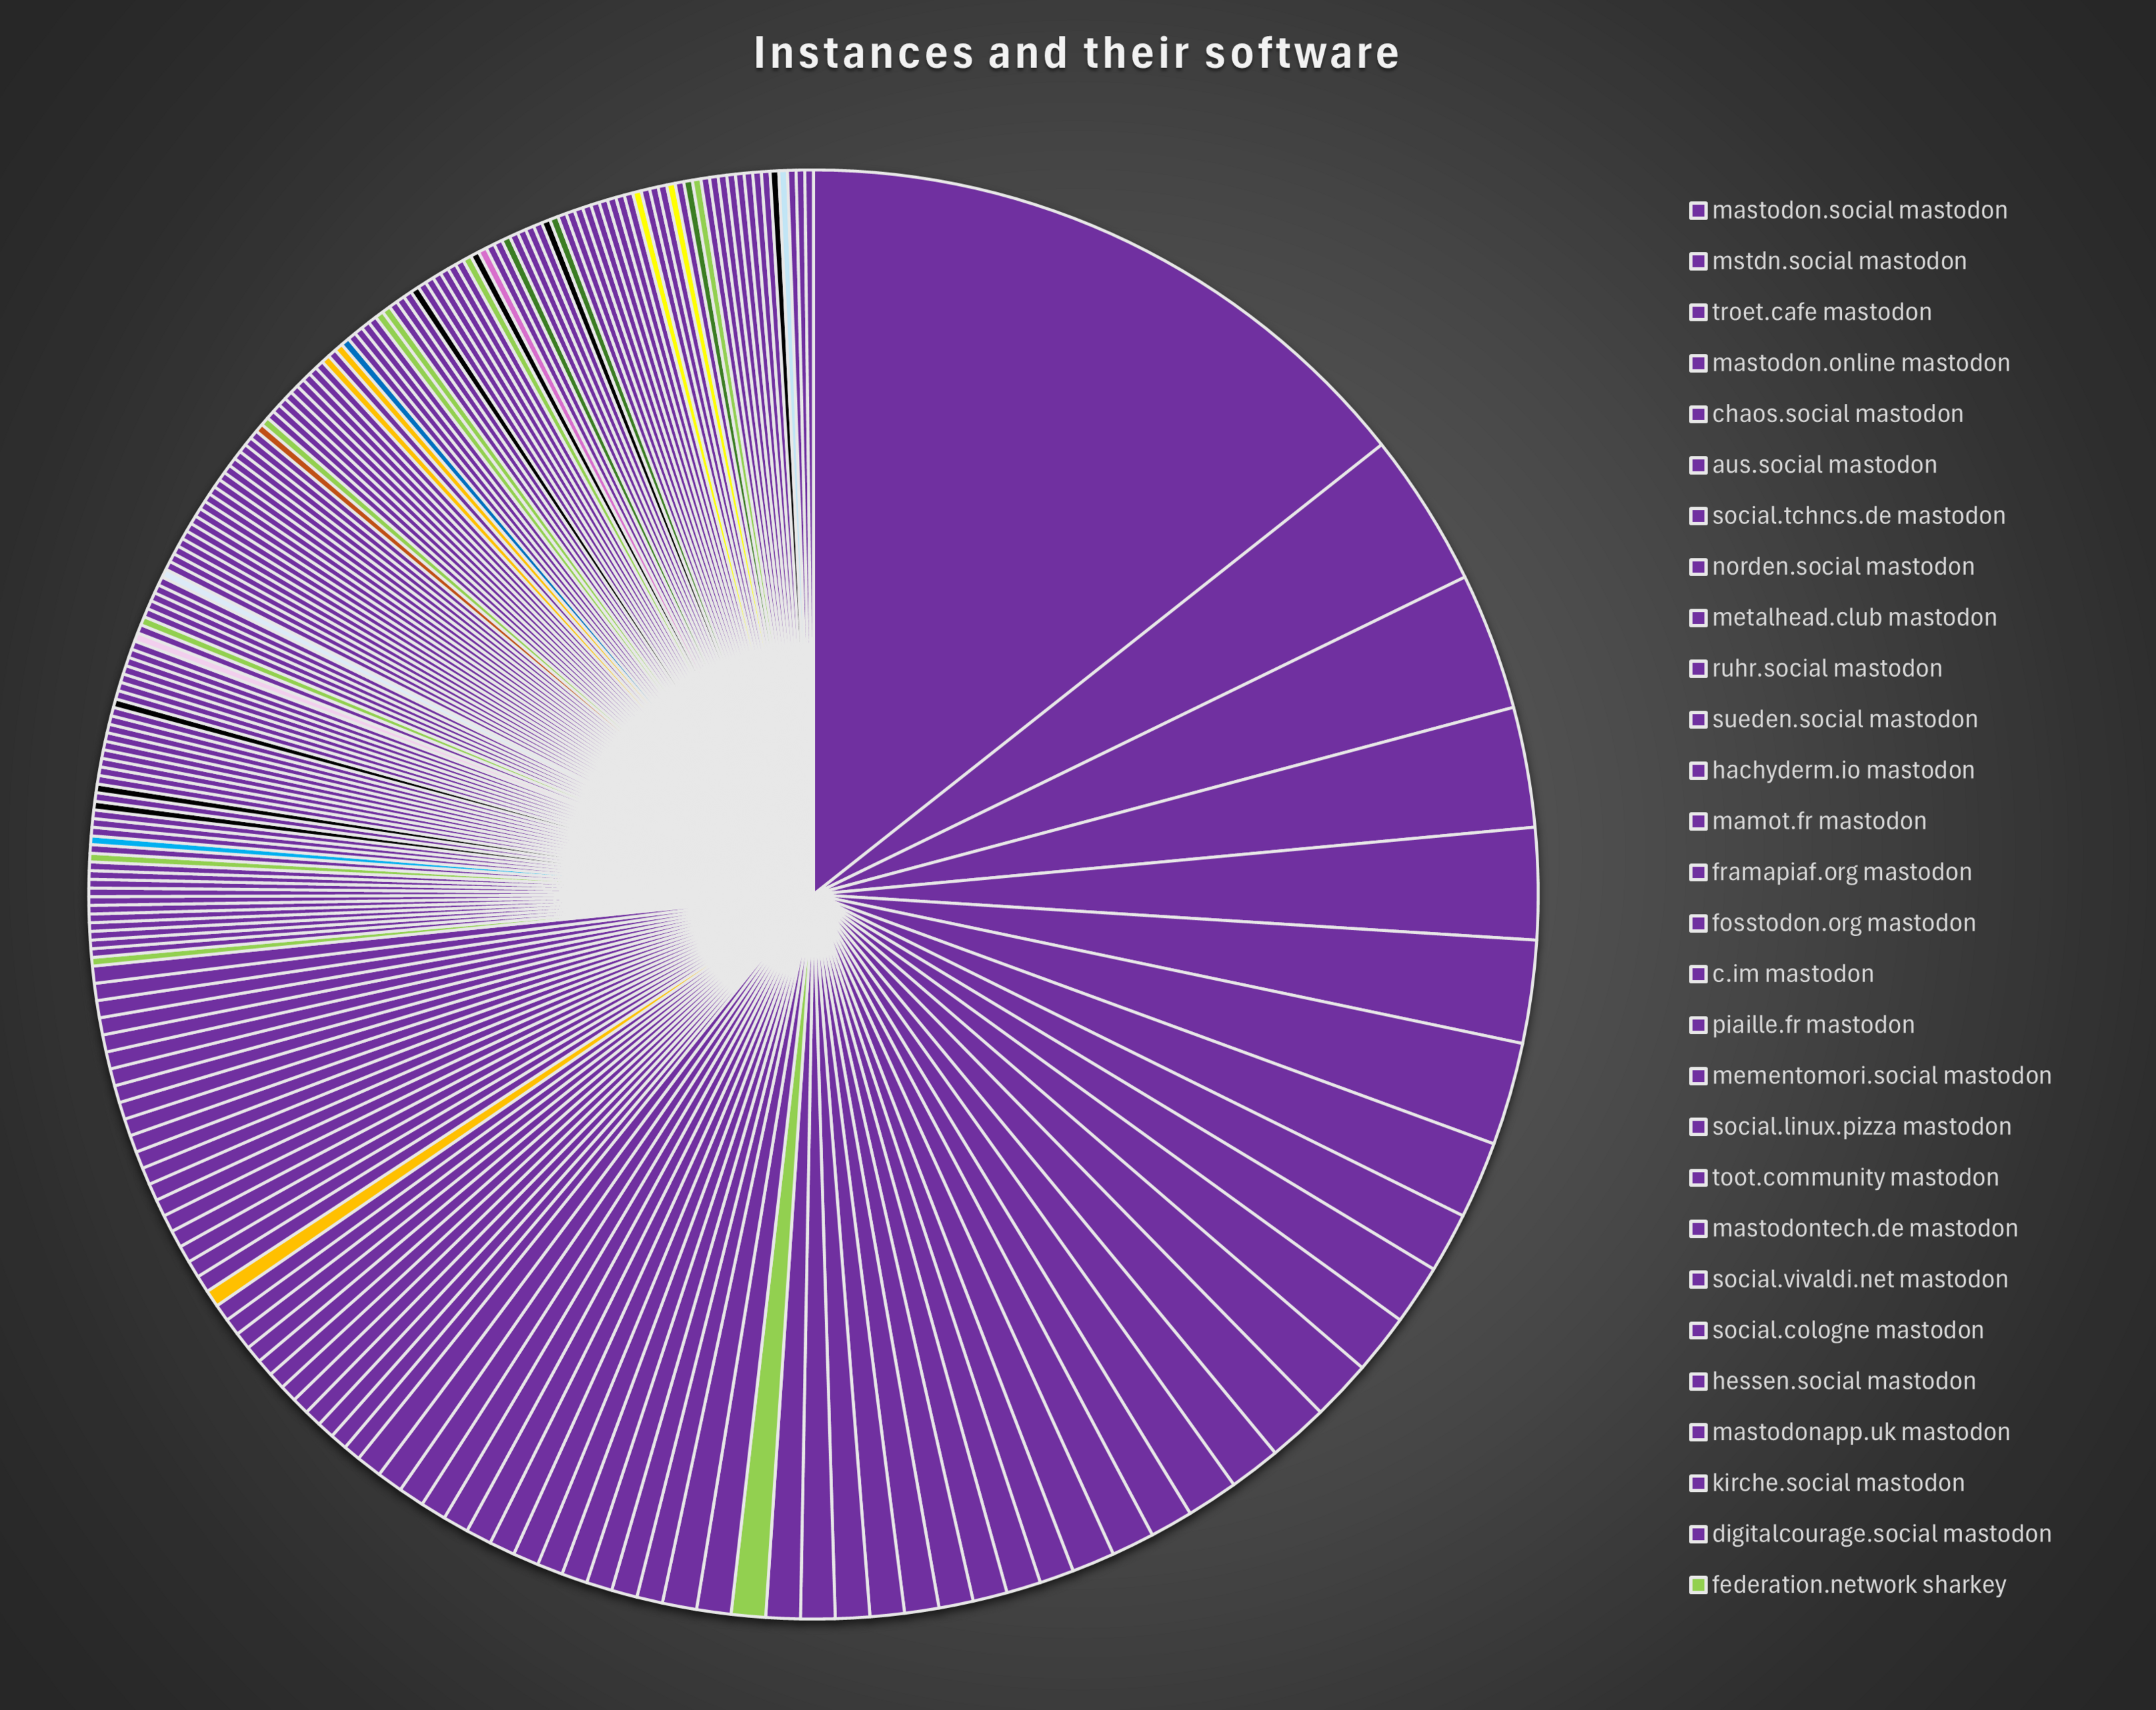The width and height of the screenshot is (2156, 1710).
Task: Click the mstdn.social legend marker
Action: 1697,262
